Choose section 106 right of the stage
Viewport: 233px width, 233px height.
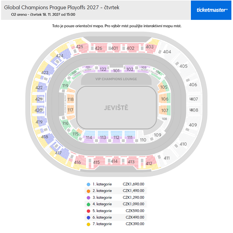coord(164,99)
